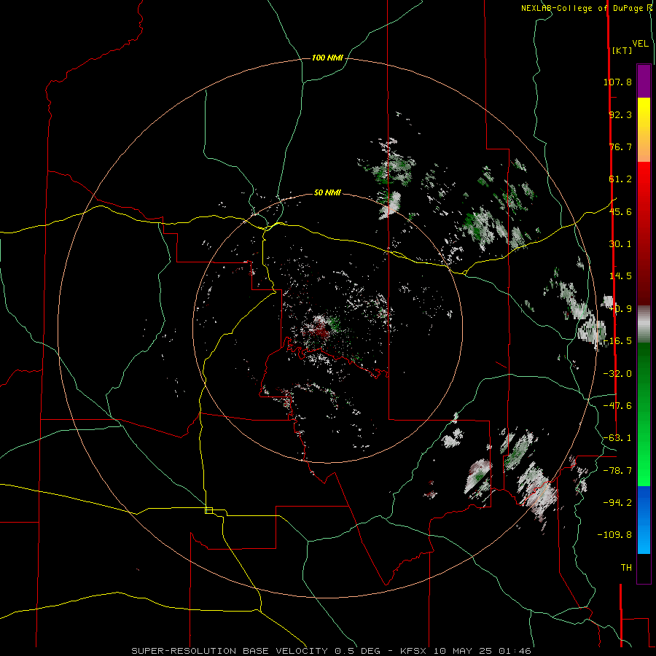The width and height of the screenshot is (656, 656).
Task: Click the TH threshold label
Action: click(626, 567)
